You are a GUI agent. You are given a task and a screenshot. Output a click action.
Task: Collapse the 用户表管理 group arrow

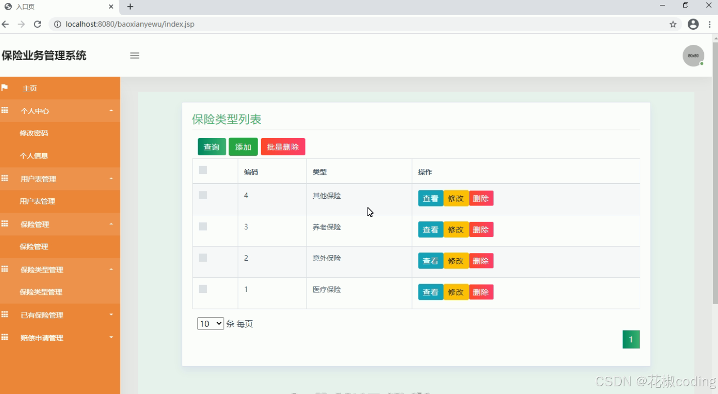pyautogui.click(x=111, y=179)
